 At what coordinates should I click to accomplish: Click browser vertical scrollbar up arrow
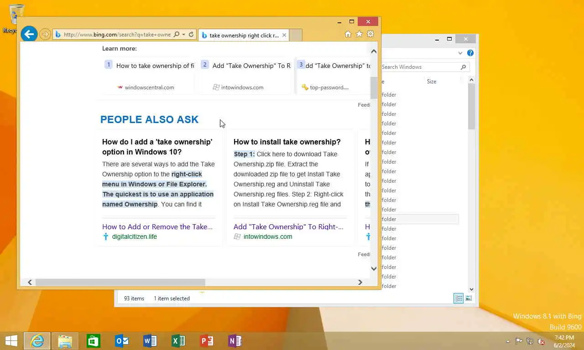374,51
